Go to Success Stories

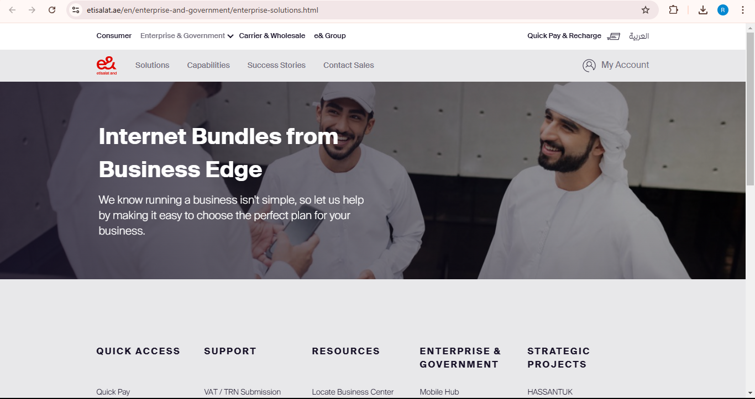coord(276,65)
